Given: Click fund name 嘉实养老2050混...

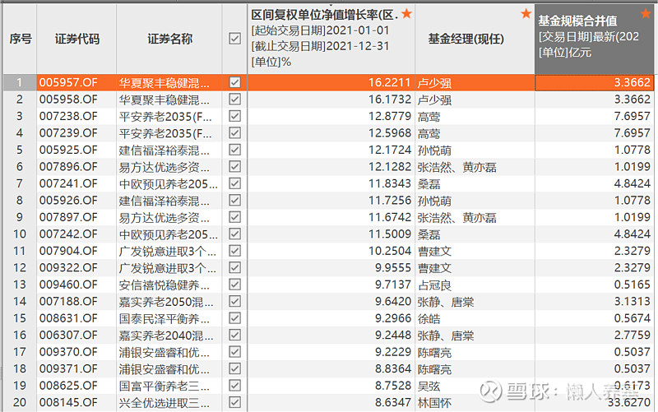Looking at the screenshot, I should coord(166,302).
